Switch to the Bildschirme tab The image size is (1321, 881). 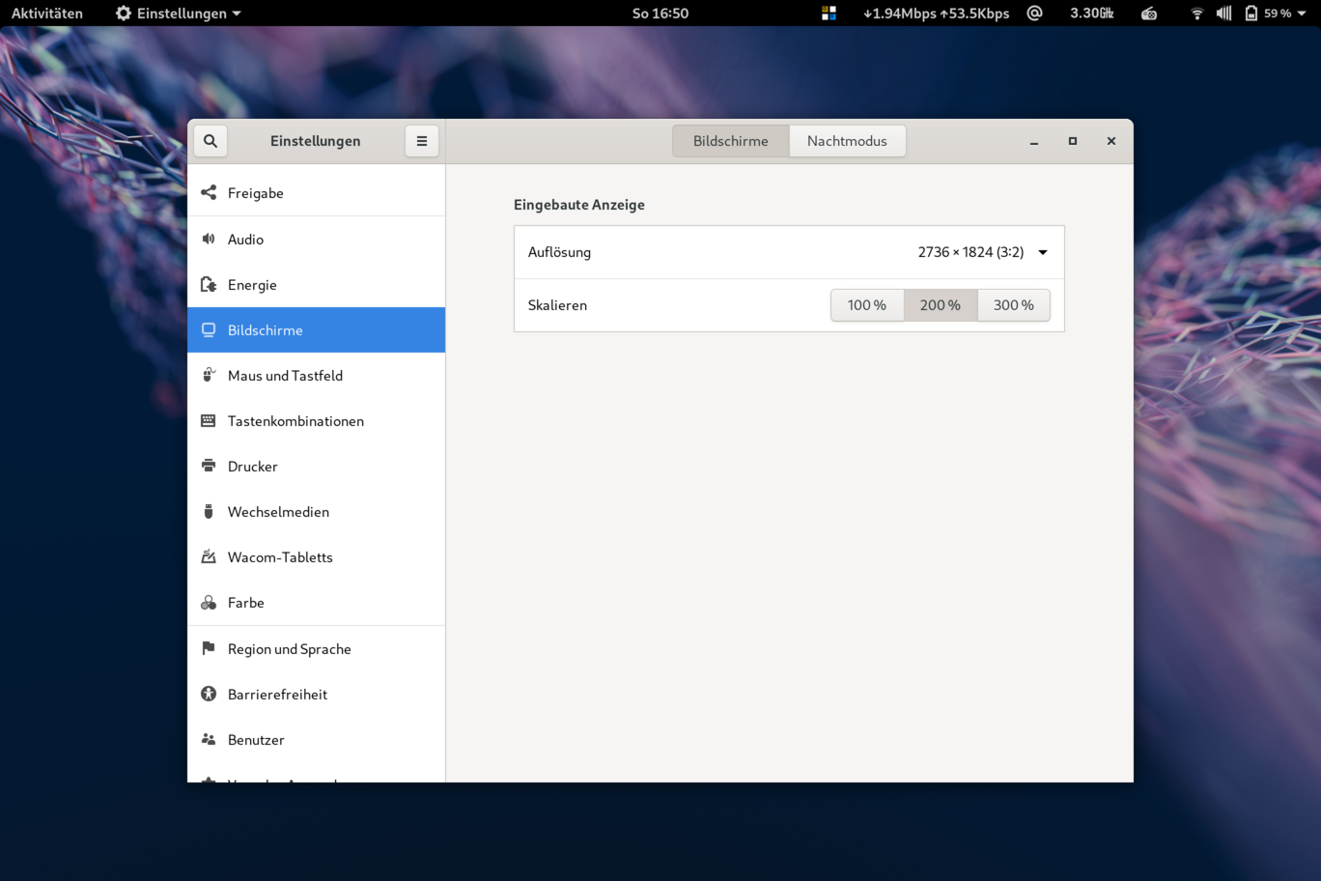(x=731, y=141)
